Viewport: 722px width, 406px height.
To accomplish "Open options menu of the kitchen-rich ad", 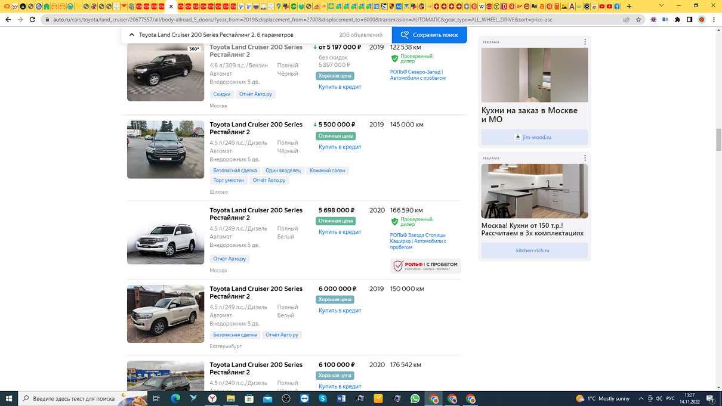I will (585, 158).
